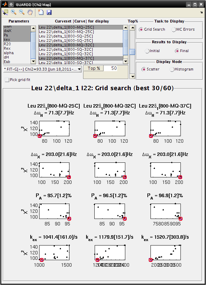Click up arrow of Curveset list scrollbar
Image resolution: width=206 pixels, height=285 pixels.
pos(126,28)
